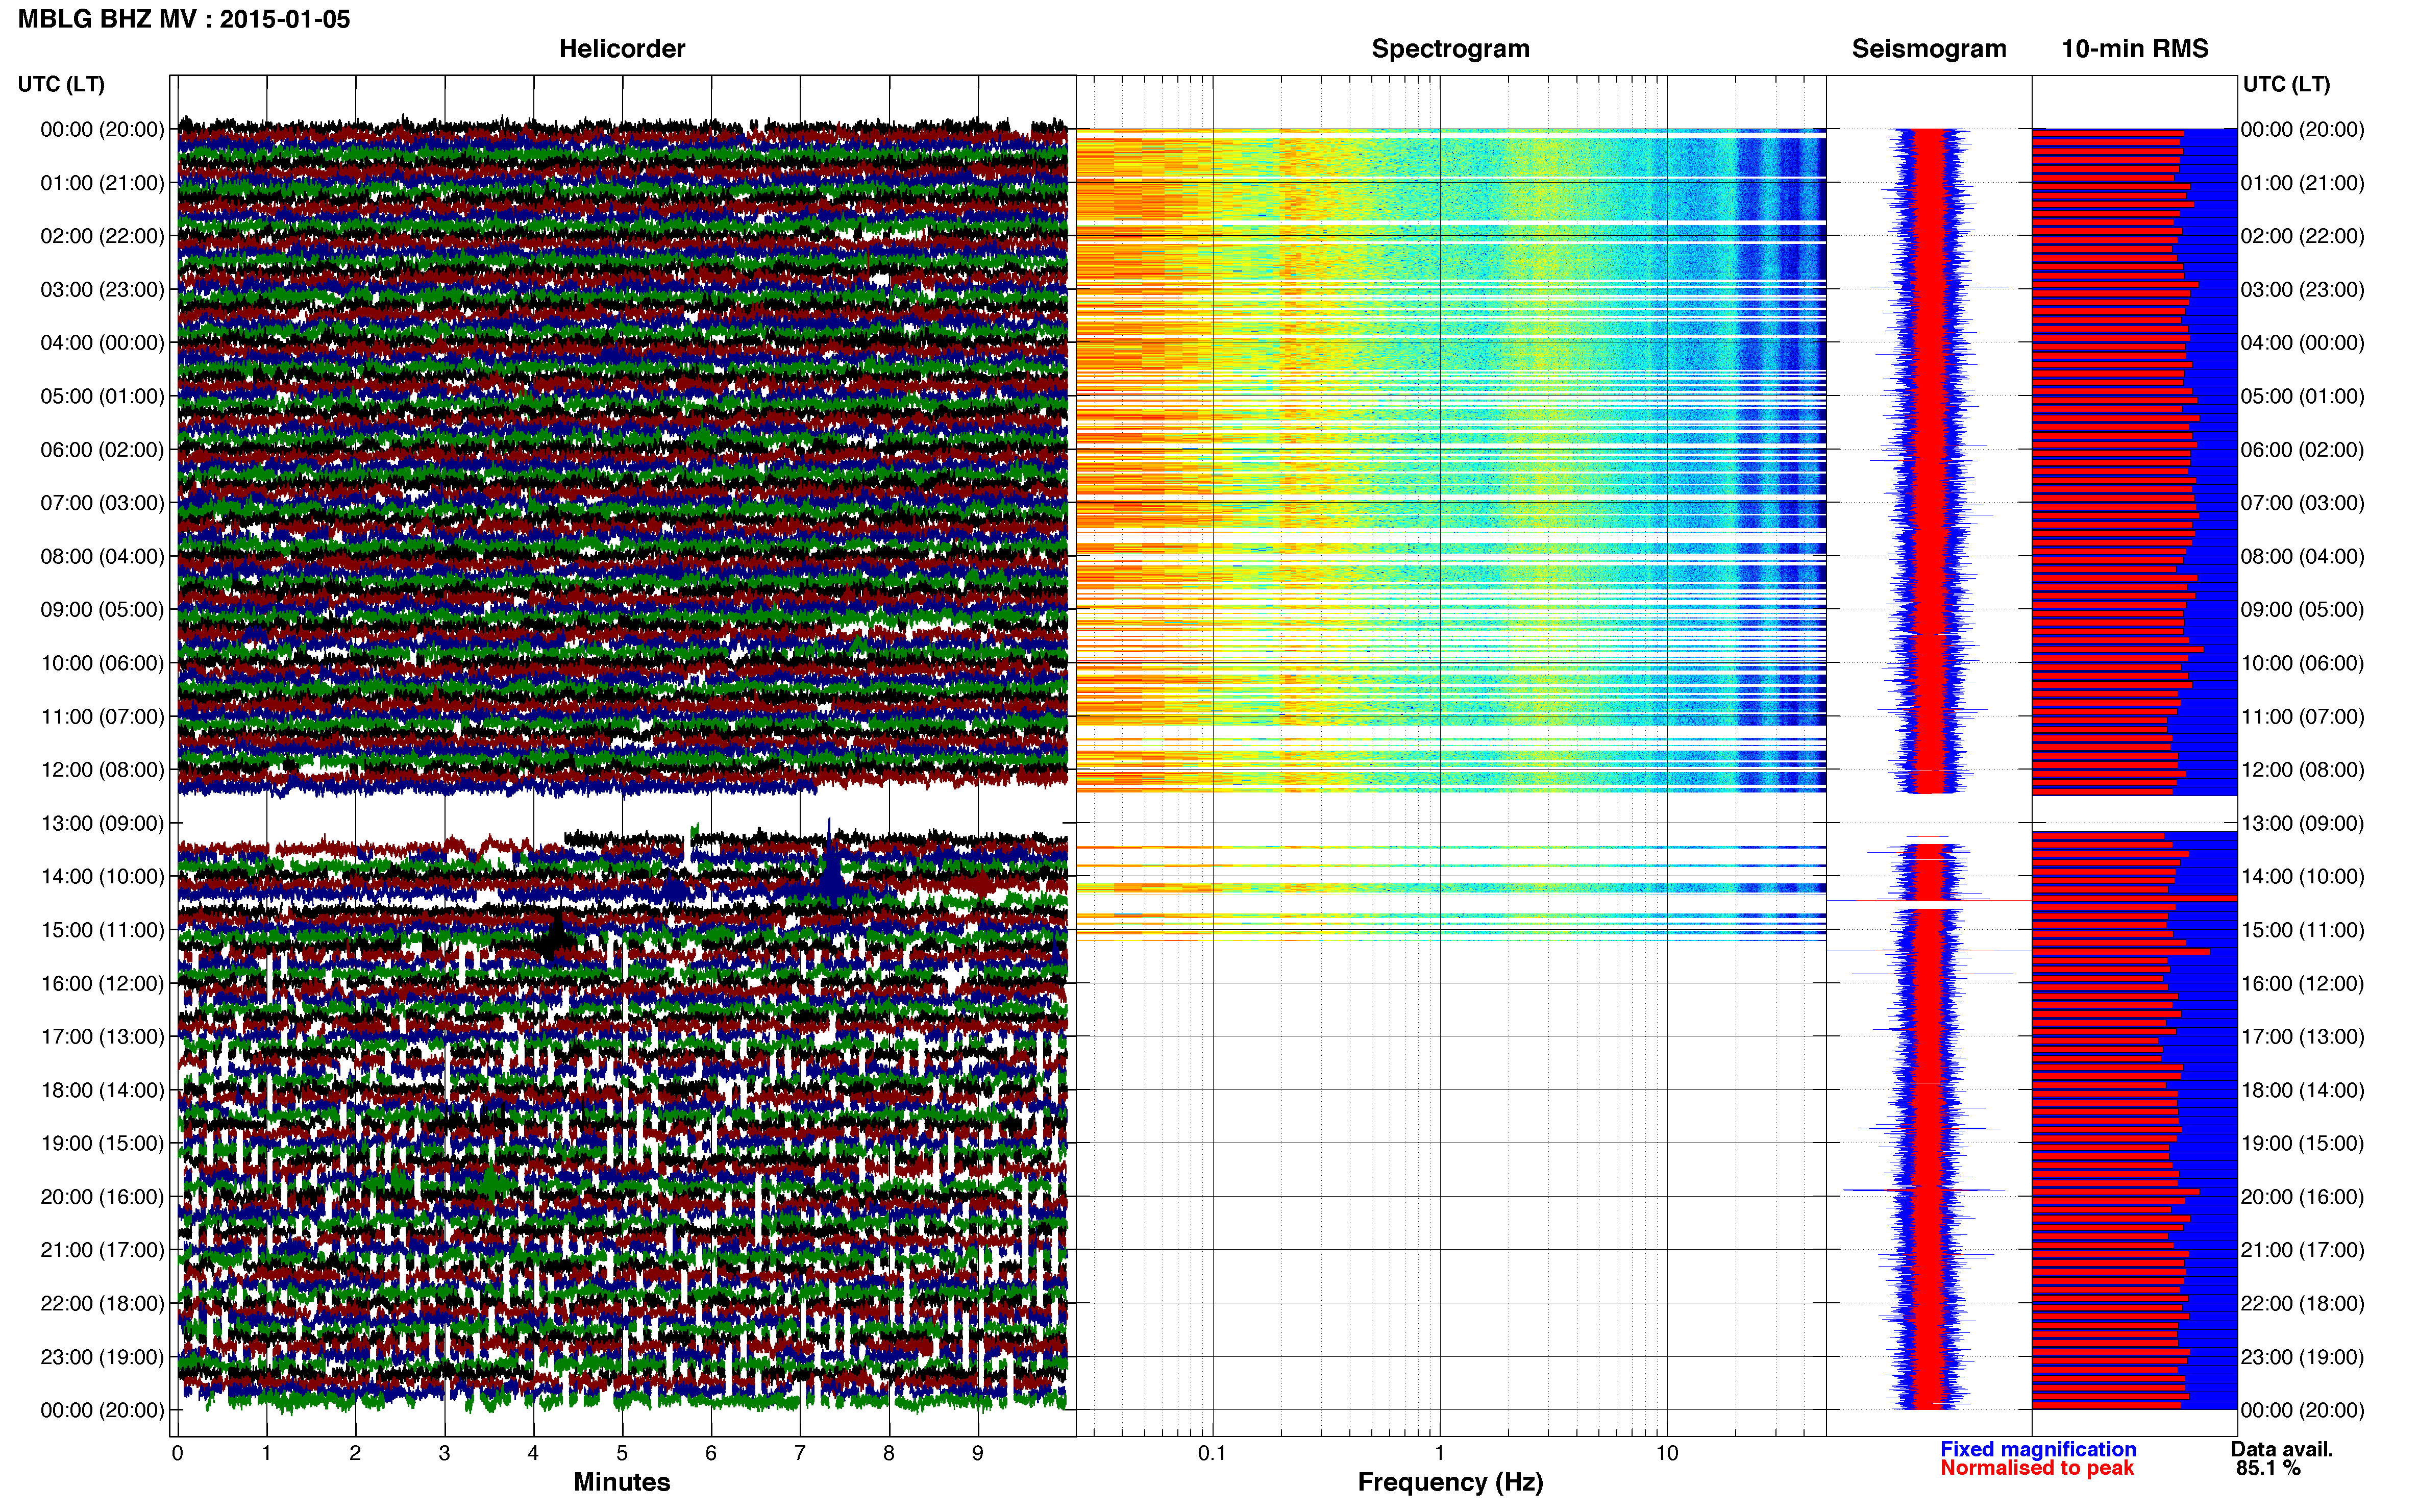Click left time label '11:00 (07:00)'
2419x1512 pixels.
[x=102, y=717]
